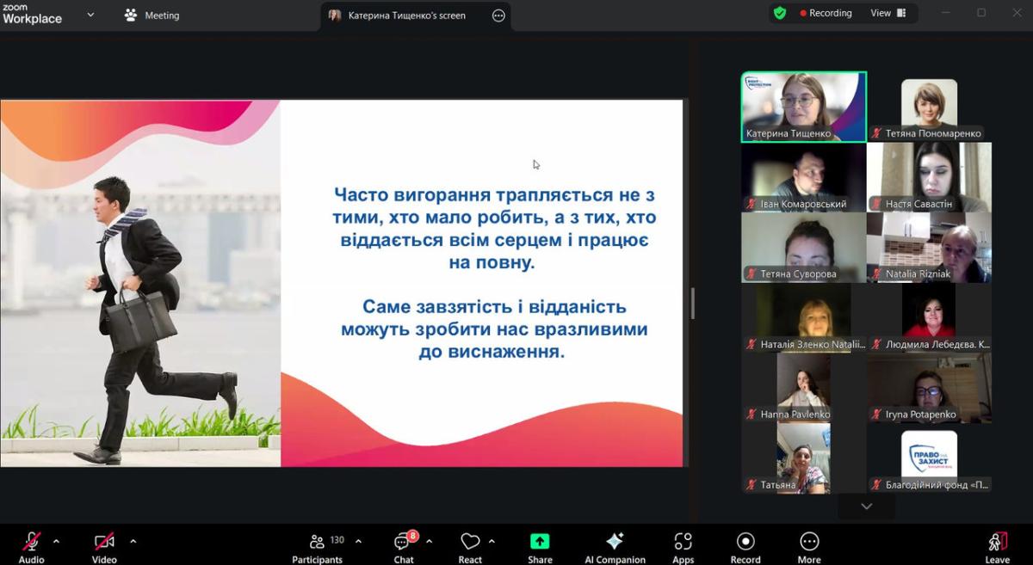The height and width of the screenshot is (565, 1033).
Task: Click the Leave meeting button
Action: [998, 547]
